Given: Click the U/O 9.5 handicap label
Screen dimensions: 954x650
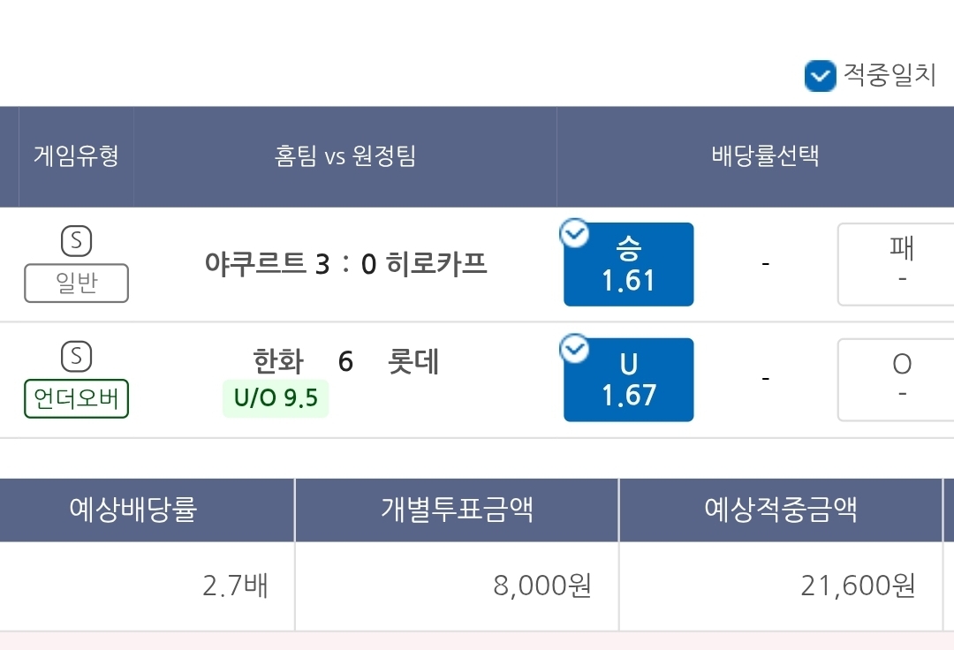Looking at the screenshot, I should (x=276, y=398).
